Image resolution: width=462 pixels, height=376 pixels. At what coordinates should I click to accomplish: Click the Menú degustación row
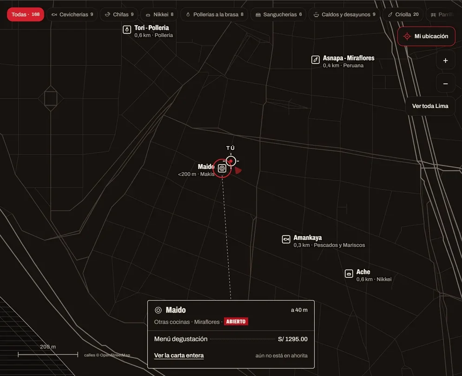231,339
